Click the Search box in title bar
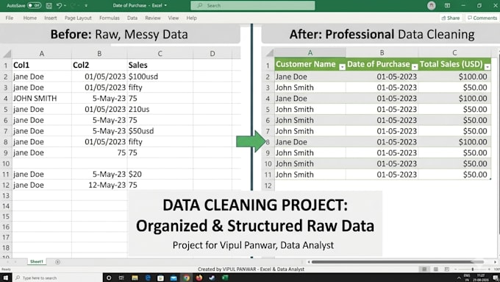Viewport: 500px width, 282px height. [253, 5]
